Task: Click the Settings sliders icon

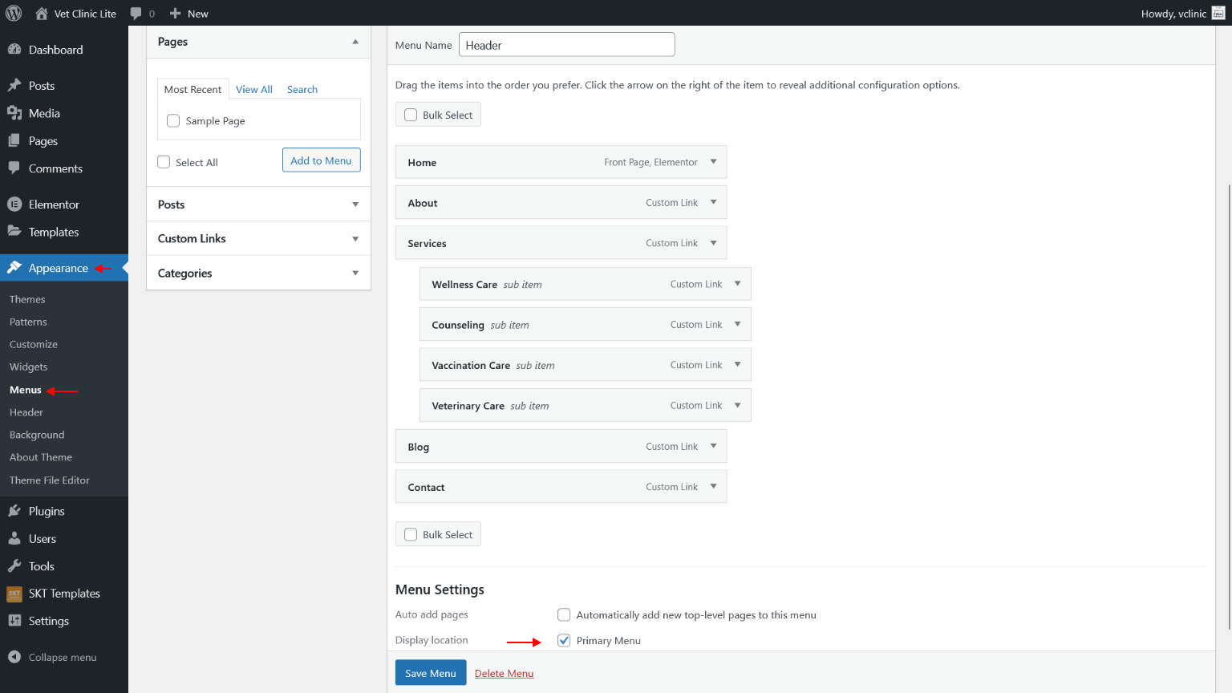Action: [x=14, y=621]
